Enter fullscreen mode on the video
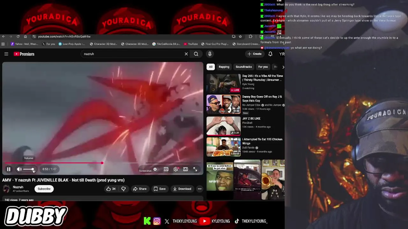The width and height of the screenshot is (408, 229). pyautogui.click(x=195, y=169)
